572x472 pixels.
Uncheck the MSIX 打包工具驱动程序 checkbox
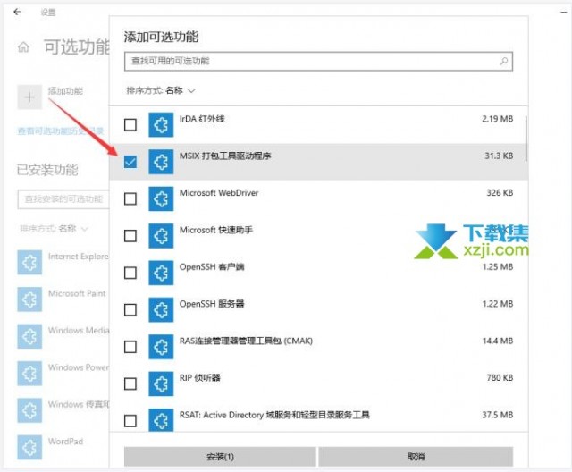coord(130,162)
